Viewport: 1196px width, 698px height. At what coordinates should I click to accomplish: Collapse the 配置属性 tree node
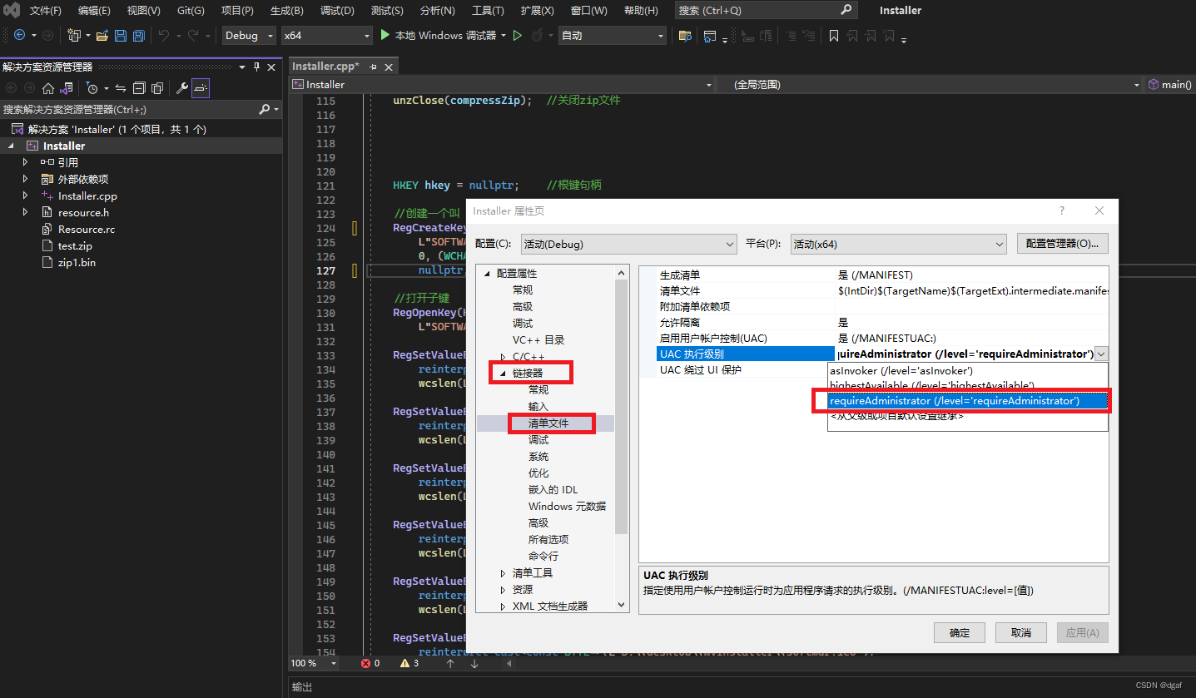tap(487, 274)
